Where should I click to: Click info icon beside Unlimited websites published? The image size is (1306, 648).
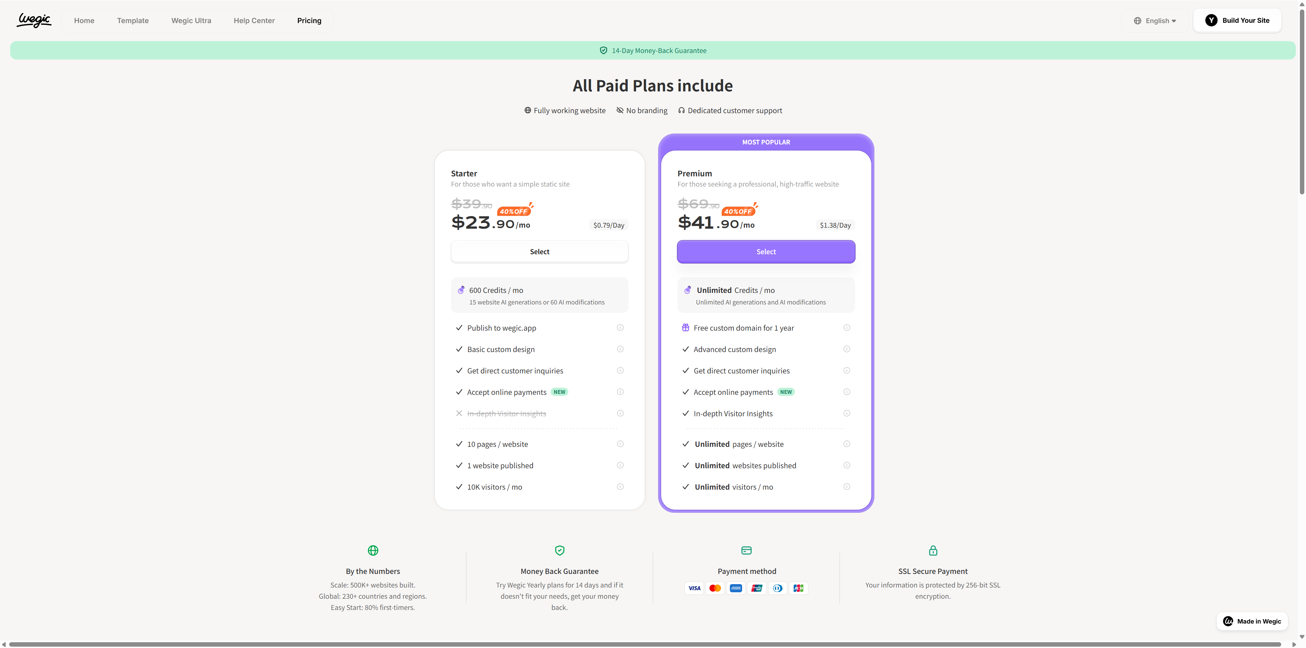point(846,466)
